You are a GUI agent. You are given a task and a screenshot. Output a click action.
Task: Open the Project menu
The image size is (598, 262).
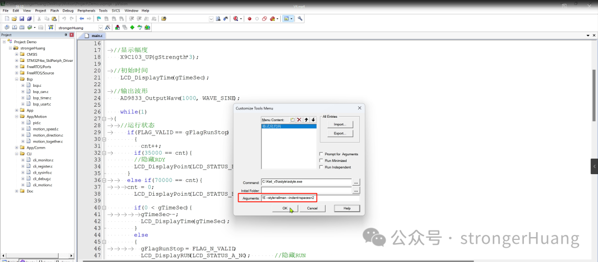click(x=40, y=11)
